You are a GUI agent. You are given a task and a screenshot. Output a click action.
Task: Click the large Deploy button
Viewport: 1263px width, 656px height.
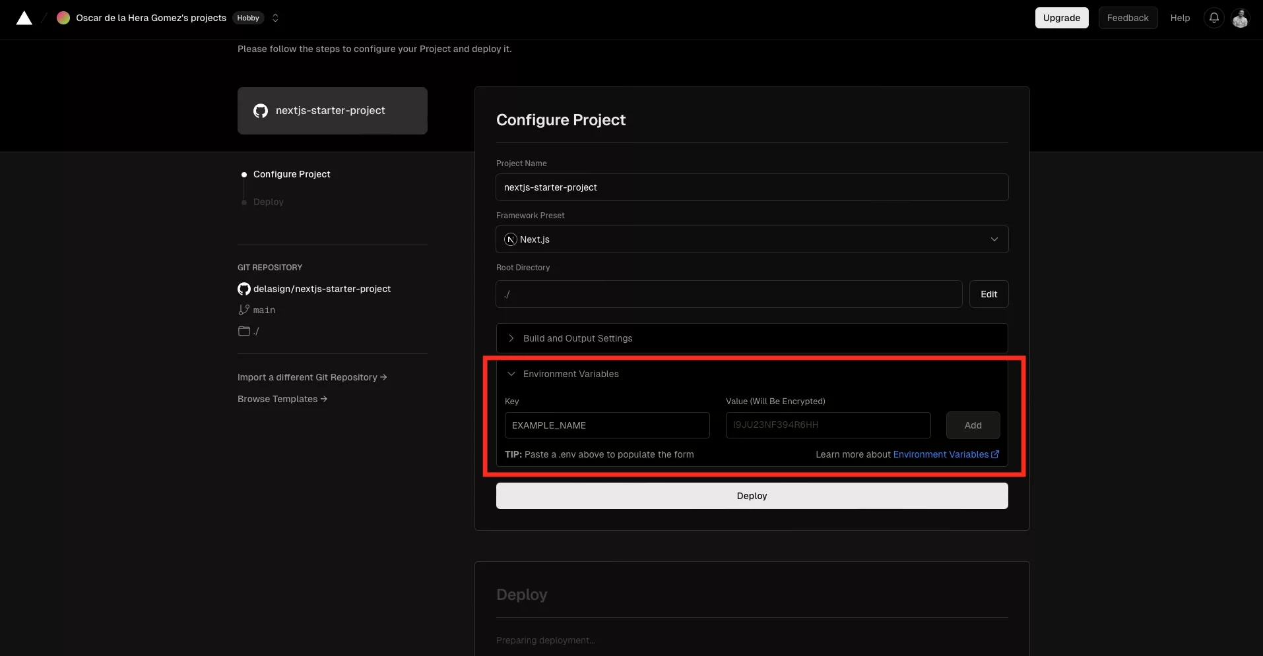[x=752, y=496]
